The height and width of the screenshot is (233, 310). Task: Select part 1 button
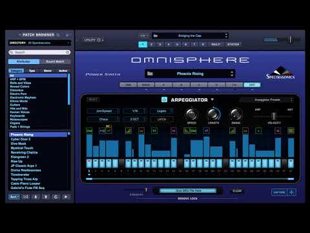tap(143, 45)
